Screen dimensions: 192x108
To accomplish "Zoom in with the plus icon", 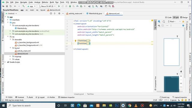I will click(x=181, y=76).
